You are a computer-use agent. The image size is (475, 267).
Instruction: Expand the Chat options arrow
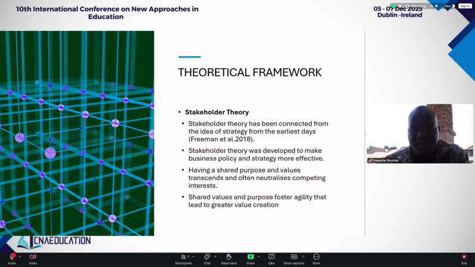point(215,256)
